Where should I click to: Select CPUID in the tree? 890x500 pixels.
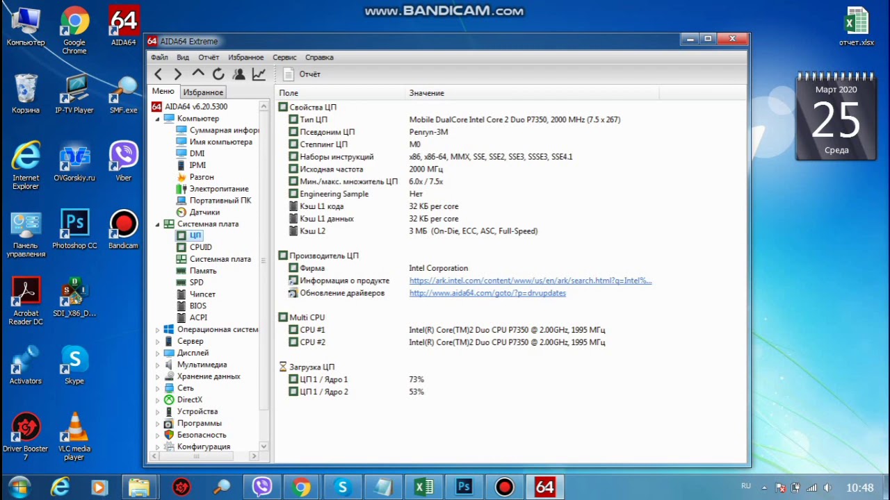click(194, 247)
